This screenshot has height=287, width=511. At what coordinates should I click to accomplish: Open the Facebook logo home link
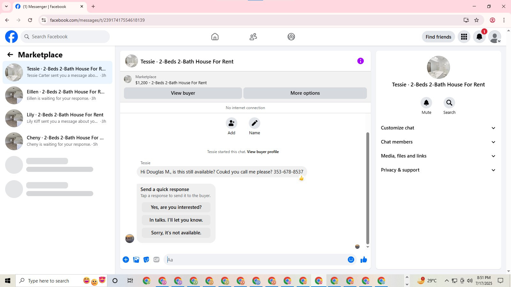click(x=11, y=37)
